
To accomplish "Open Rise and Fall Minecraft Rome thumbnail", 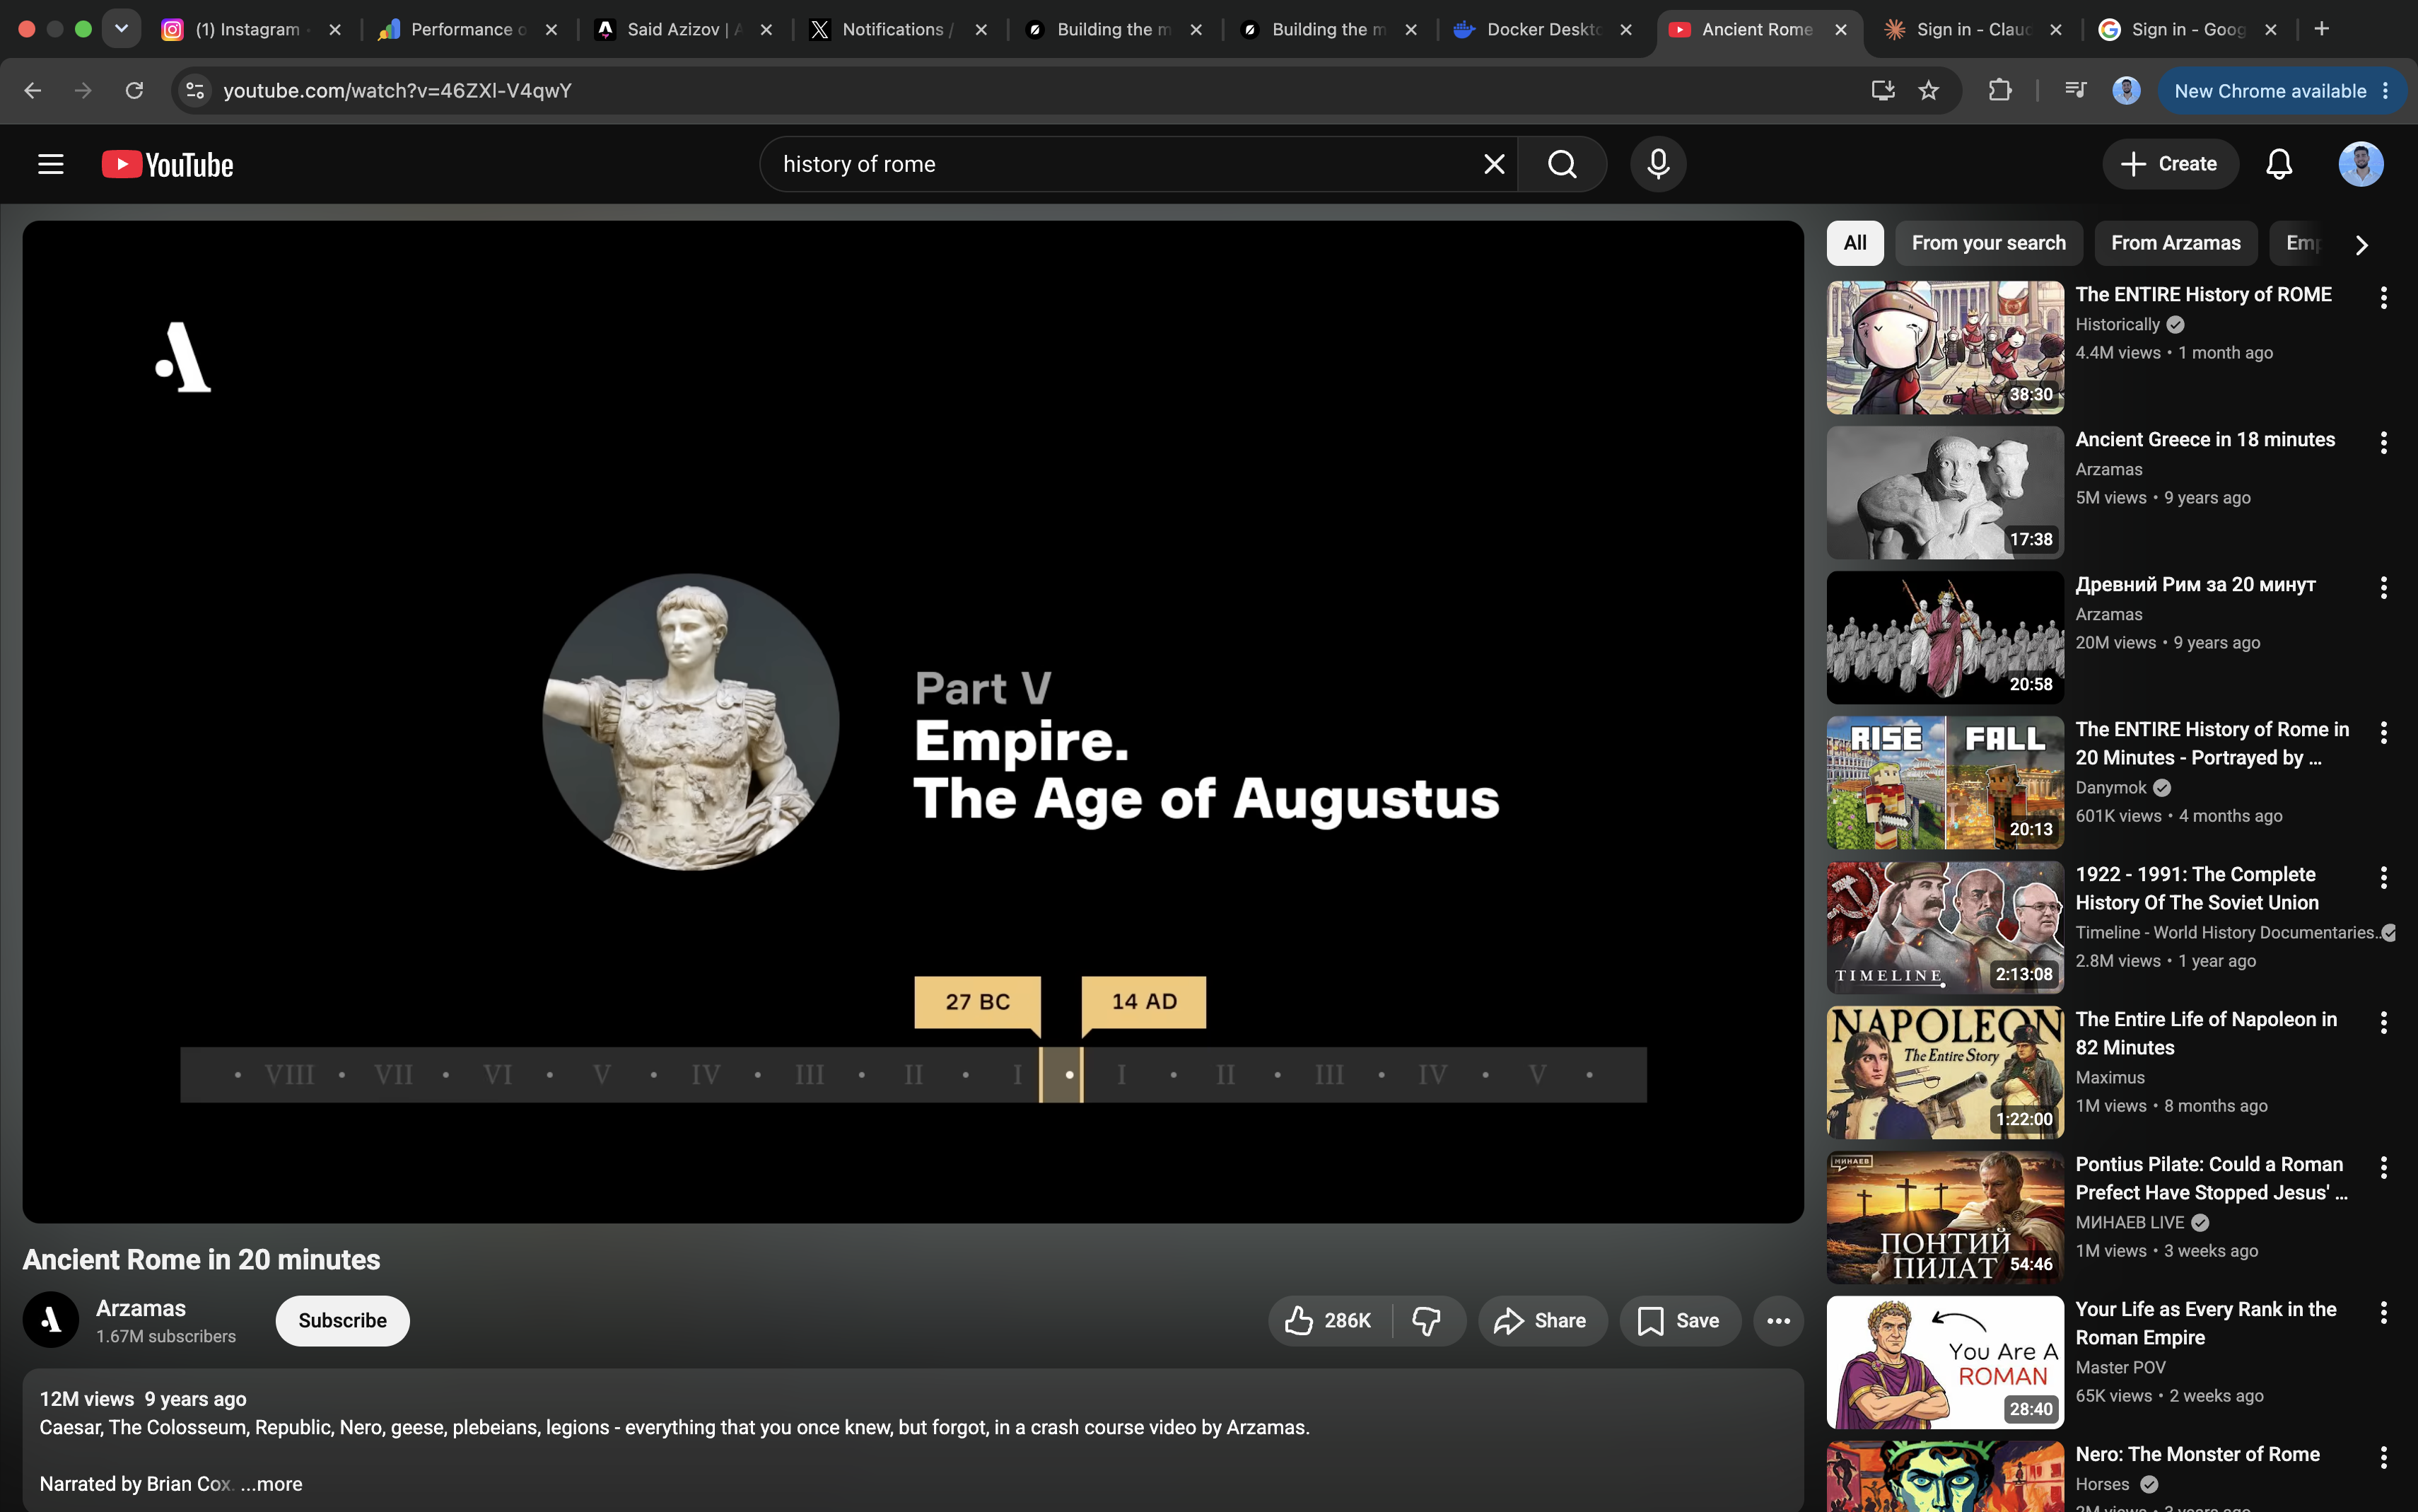I will click(x=1944, y=782).
